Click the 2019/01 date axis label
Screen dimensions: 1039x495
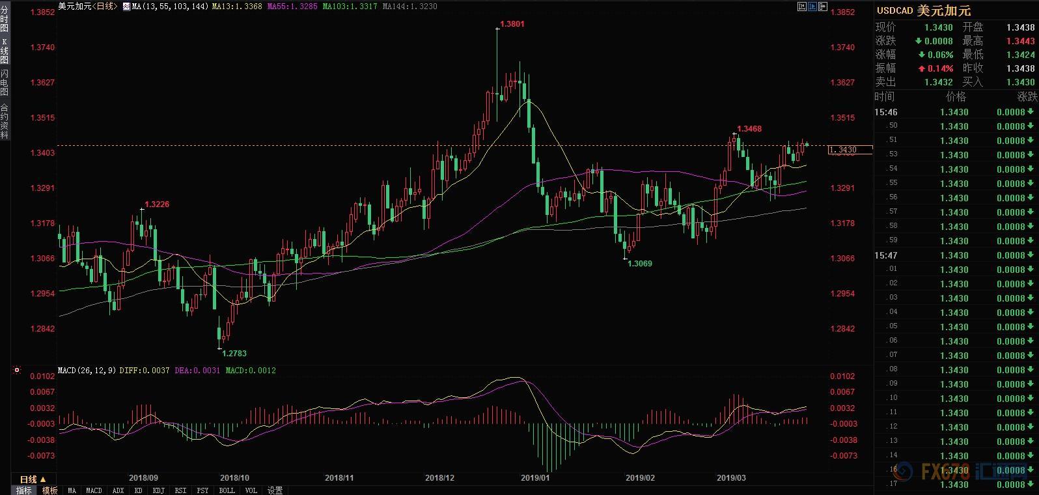535,478
